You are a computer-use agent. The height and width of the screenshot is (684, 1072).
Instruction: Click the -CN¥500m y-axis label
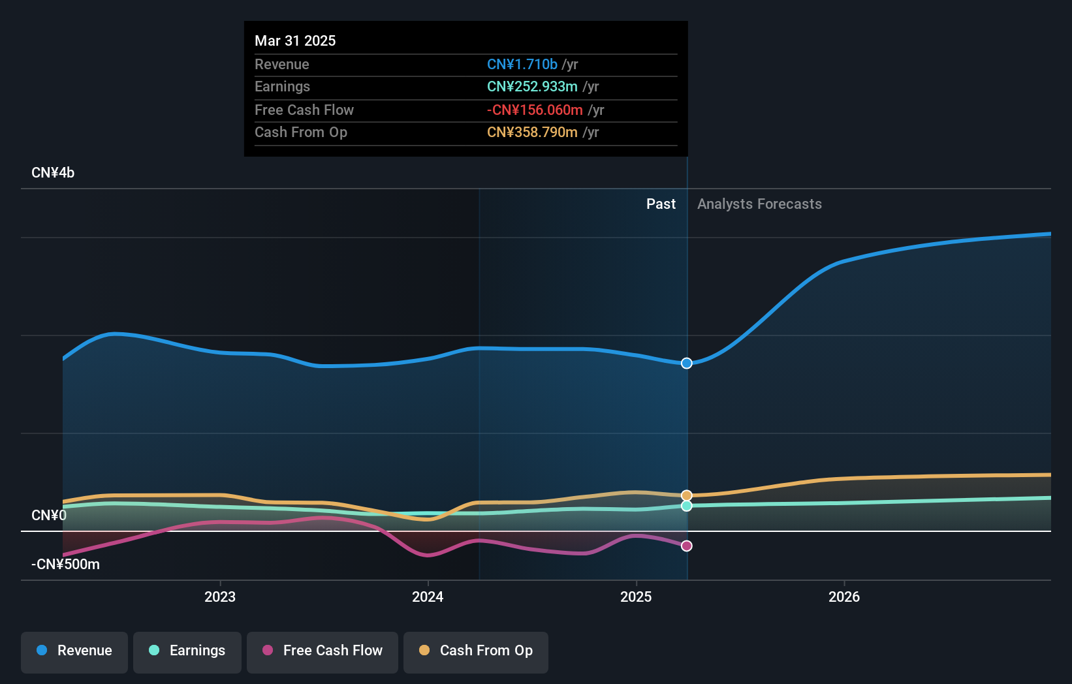(65, 564)
